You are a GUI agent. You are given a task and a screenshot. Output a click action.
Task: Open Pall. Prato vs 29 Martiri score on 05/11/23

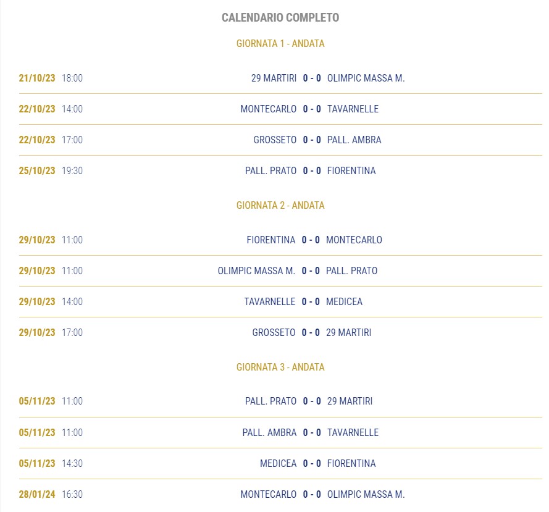[312, 401]
